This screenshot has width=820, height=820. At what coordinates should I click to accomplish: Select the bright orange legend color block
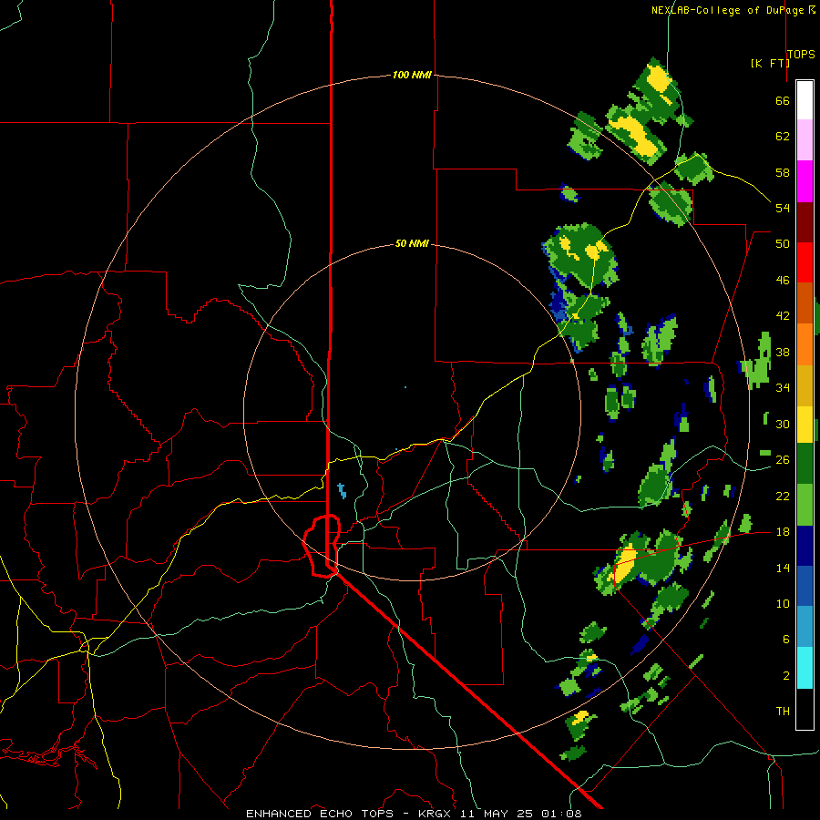(805, 344)
